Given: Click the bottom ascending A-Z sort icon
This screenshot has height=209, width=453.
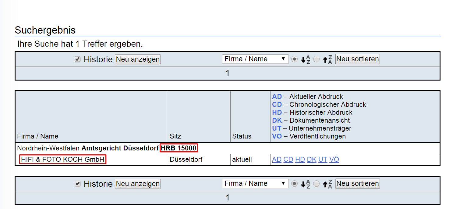Looking at the screenshot, I should 306,184.
